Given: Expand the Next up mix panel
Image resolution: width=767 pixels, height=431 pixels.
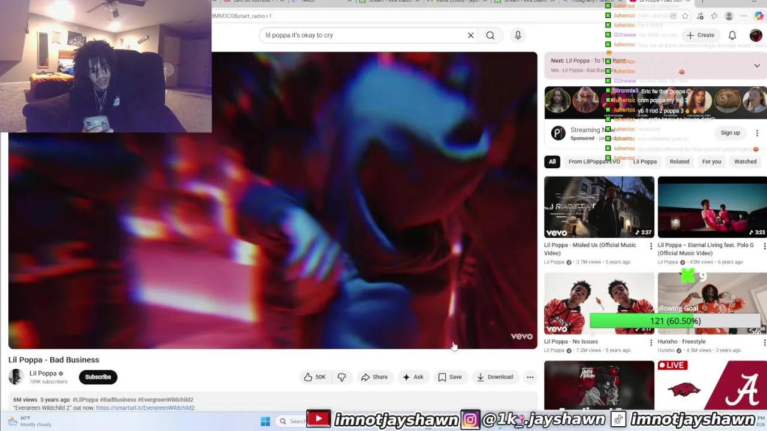Looking at the screenshot, I should [757, 65].
